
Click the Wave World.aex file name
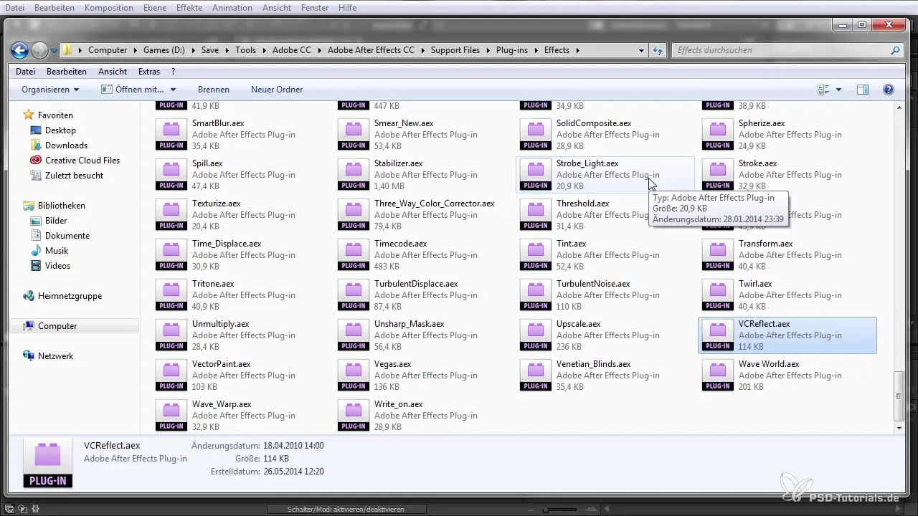tap(769, 364)
